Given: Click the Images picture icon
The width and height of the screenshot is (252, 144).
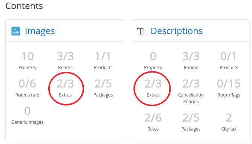Looking at the screenshot, I should 16,31.
